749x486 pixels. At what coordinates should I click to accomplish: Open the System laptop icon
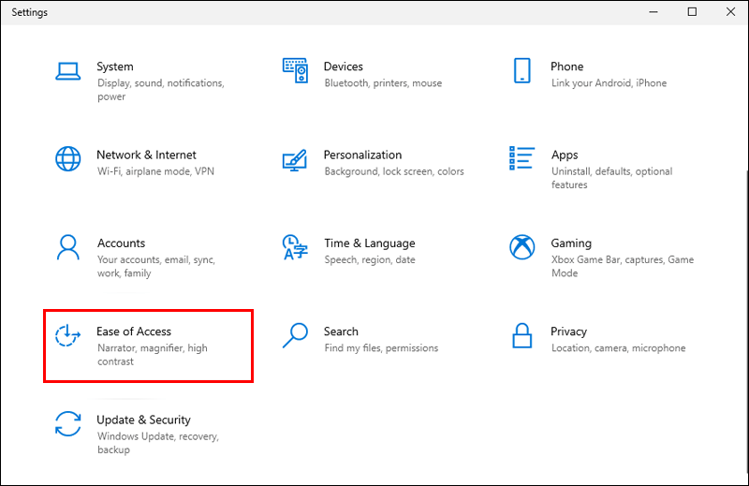[x=67, y=71]
